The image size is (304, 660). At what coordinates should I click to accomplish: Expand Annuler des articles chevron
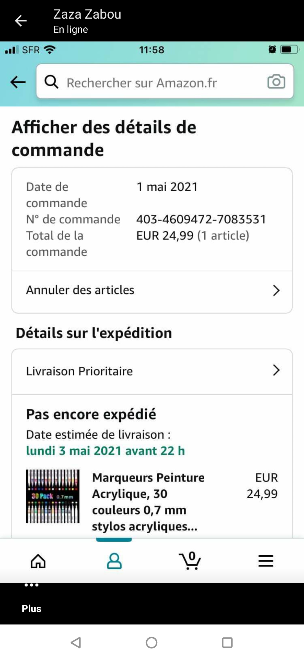coord(276,290)
